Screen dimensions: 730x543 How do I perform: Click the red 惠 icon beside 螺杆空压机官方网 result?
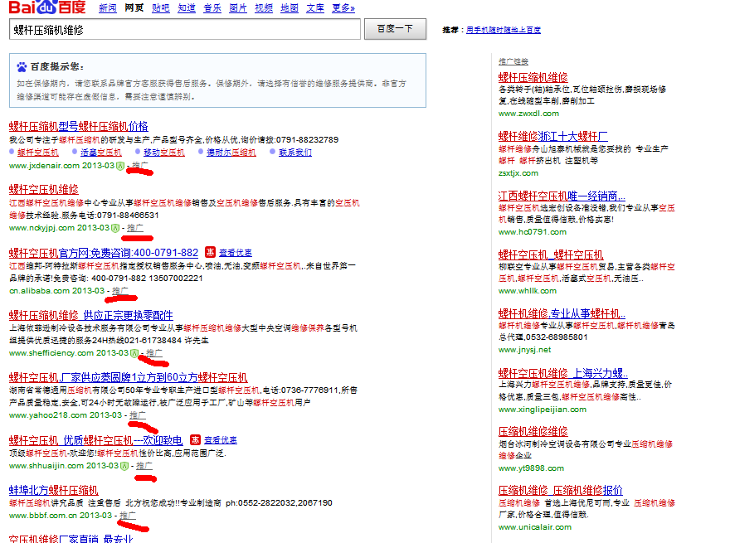[x=211, y=252]
